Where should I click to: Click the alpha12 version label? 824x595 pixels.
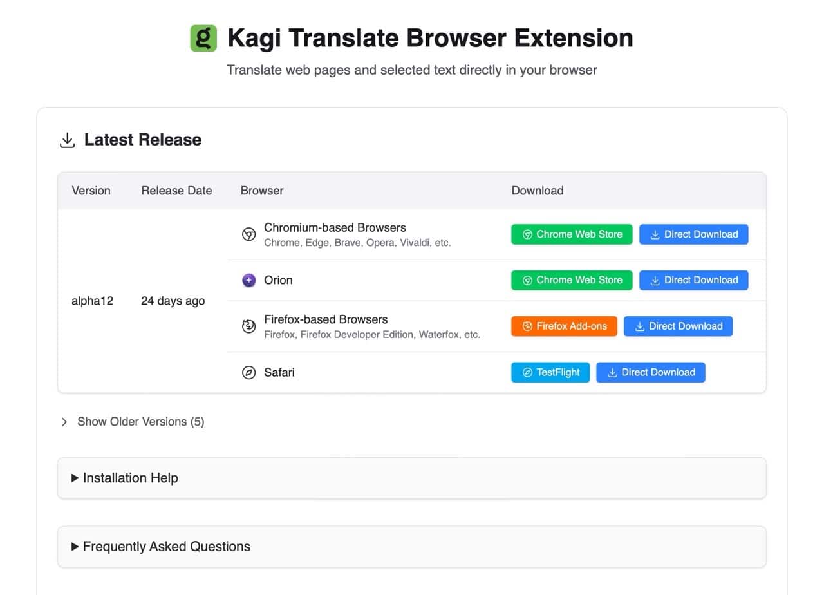click(x=93, y=301)
